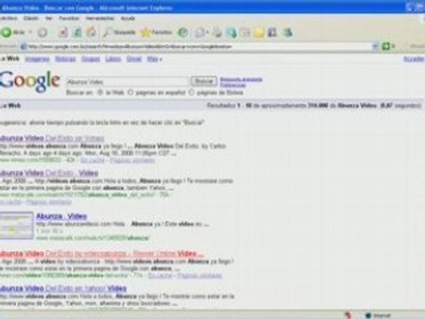
Task: Select 'páginas en español' radio button
Action: point(130,93)
